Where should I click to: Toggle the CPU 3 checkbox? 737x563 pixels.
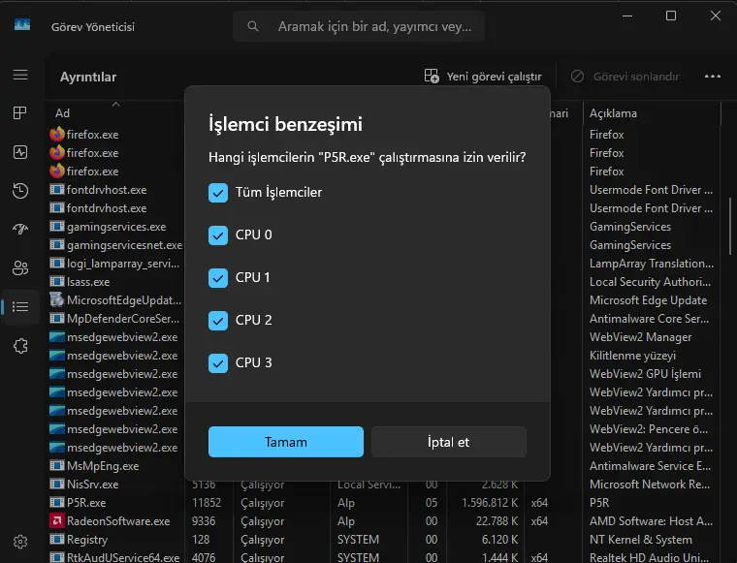click(x=218, y=363)
